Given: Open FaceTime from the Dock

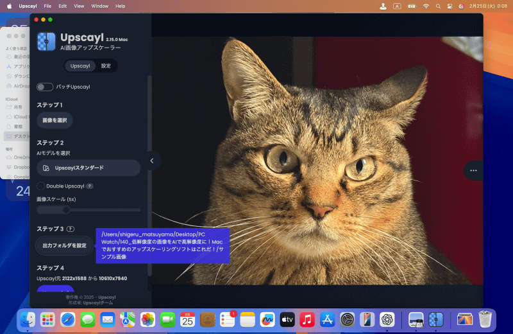Looking at the screenshot, I should point(167,320).
